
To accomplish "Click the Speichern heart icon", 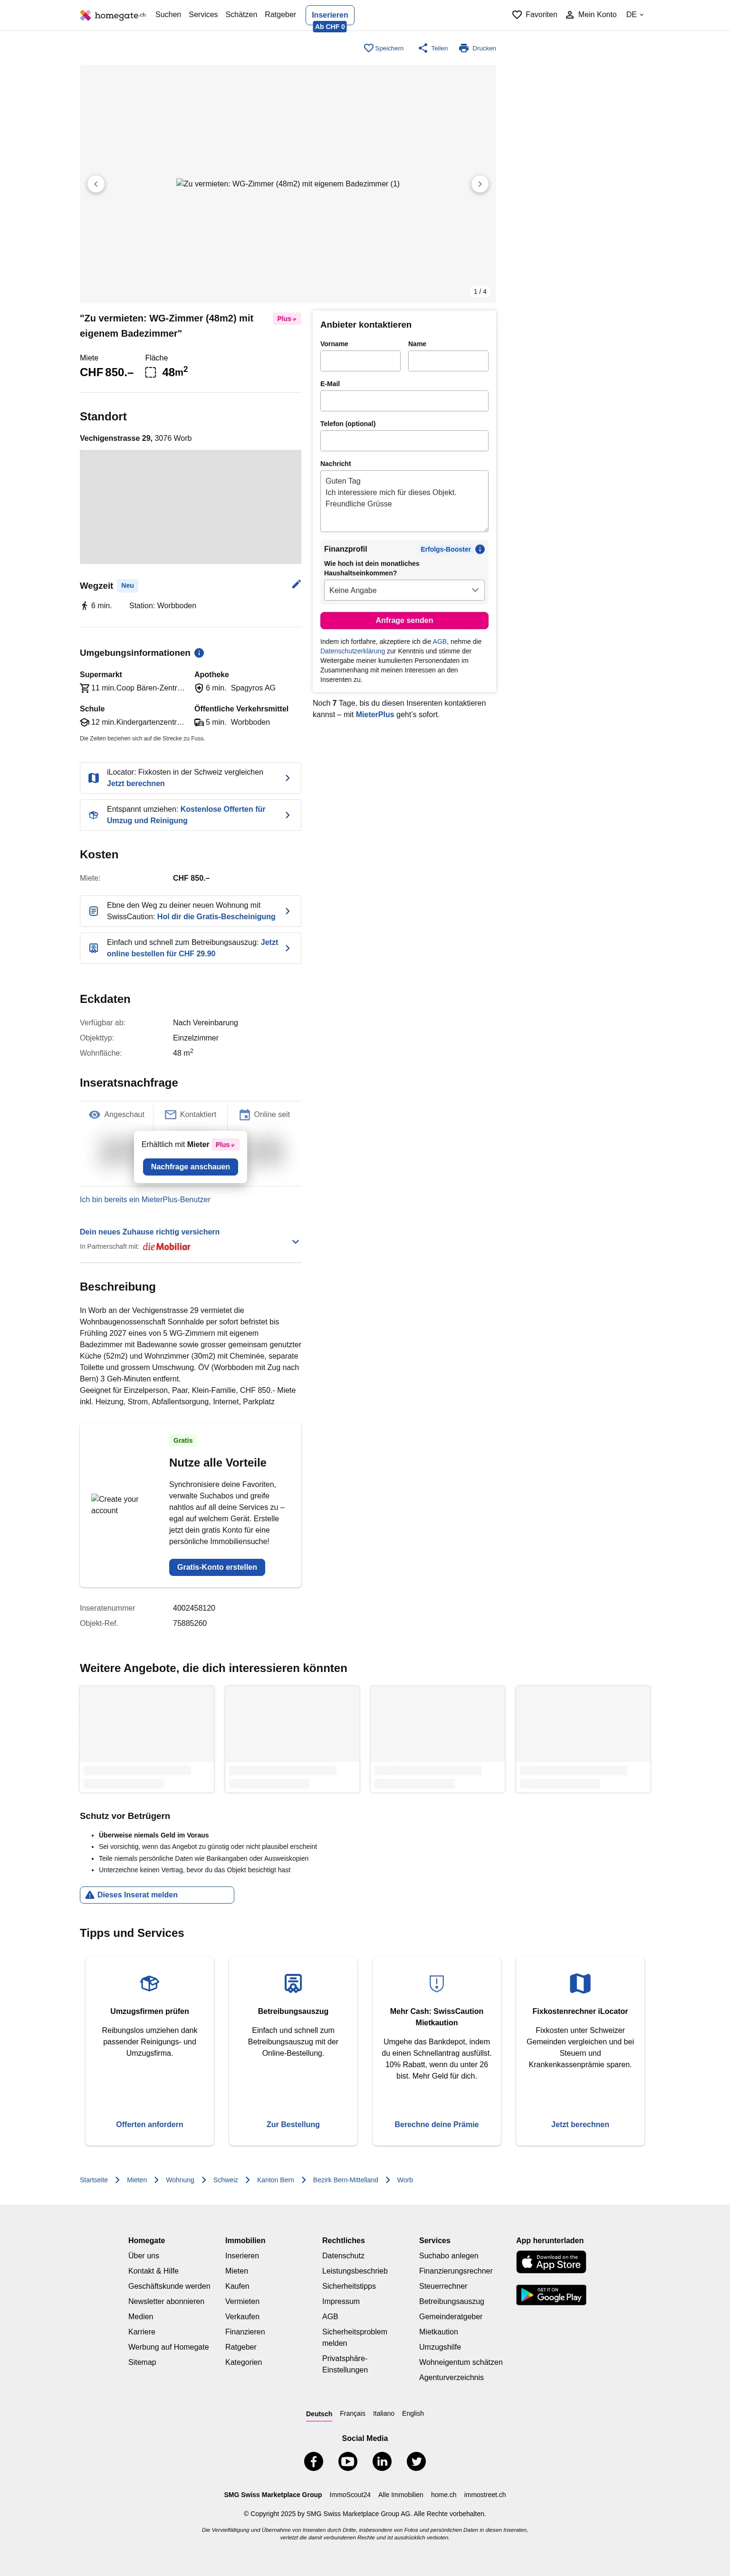I will pos(368,48).
